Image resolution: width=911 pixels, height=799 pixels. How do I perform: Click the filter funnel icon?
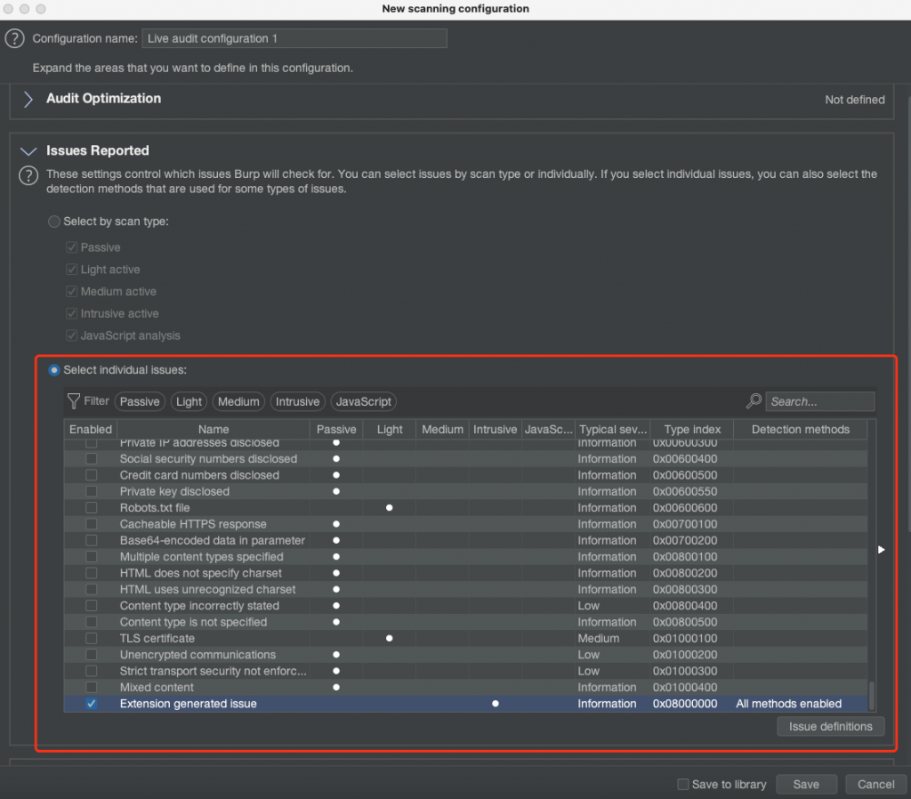(x=74, y=401)
